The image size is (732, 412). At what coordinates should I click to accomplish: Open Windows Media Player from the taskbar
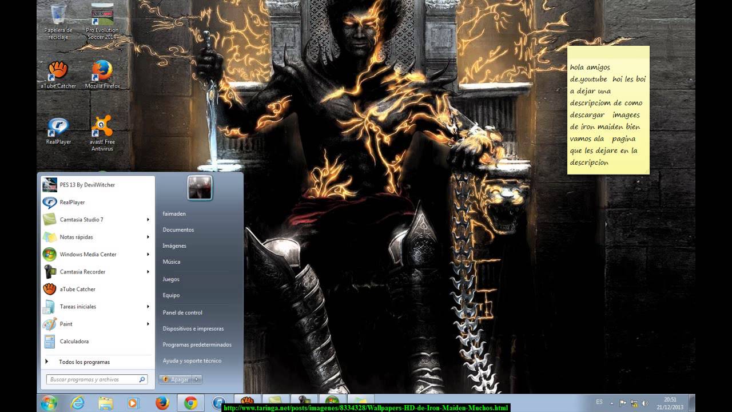[133, 403]
